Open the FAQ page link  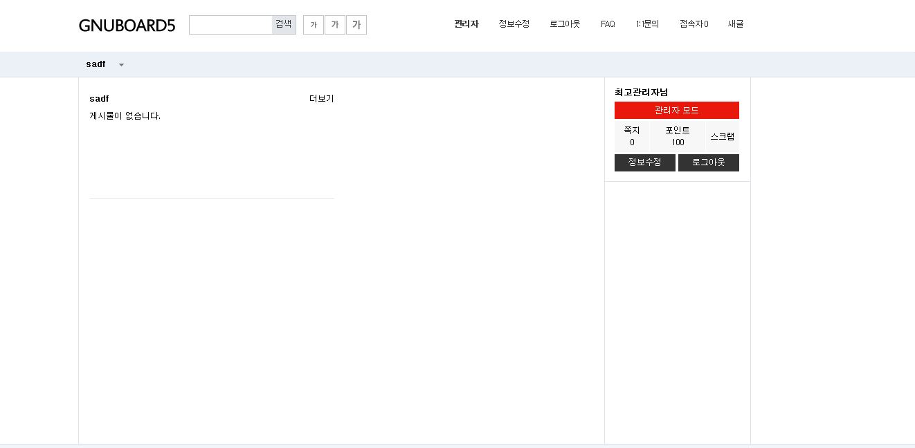tap(608, 24)
